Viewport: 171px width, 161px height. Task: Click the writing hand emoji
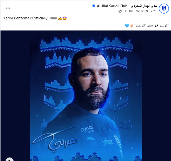[x=60, y=18]
